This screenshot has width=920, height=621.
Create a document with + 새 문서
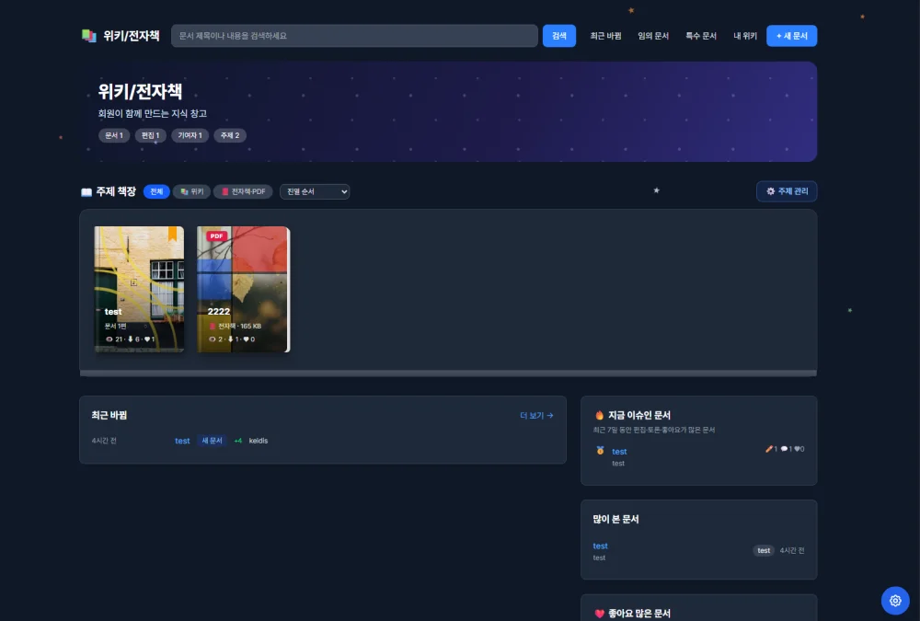tap(791, 36)
